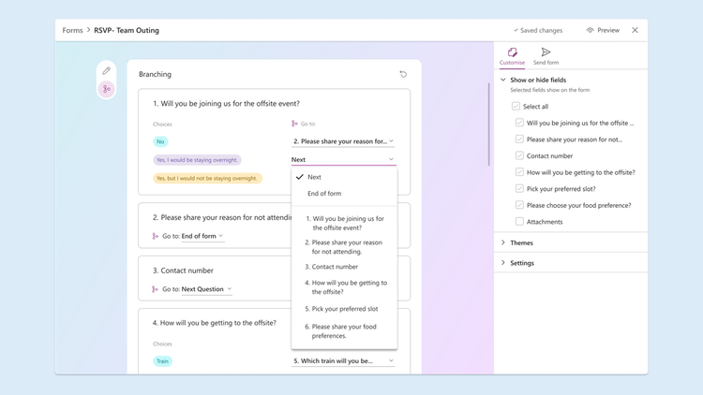Select the branching icon in sidebar
The width and height of the screenshot is (703, 395).
pos(106,89)
